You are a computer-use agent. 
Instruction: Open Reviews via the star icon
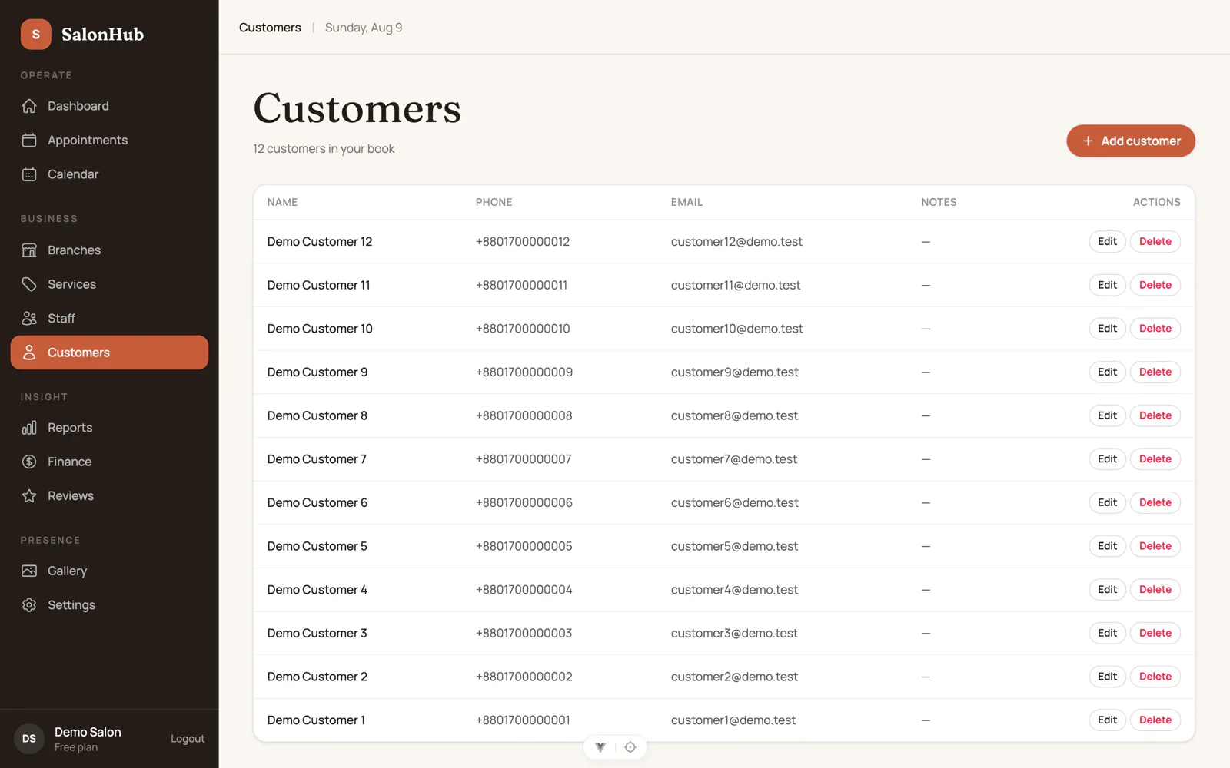(29, 496)
